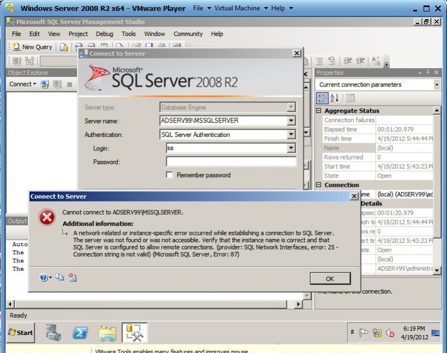Open the Edit menu
This screenshot has width=447, height=353.
(34, 34)
